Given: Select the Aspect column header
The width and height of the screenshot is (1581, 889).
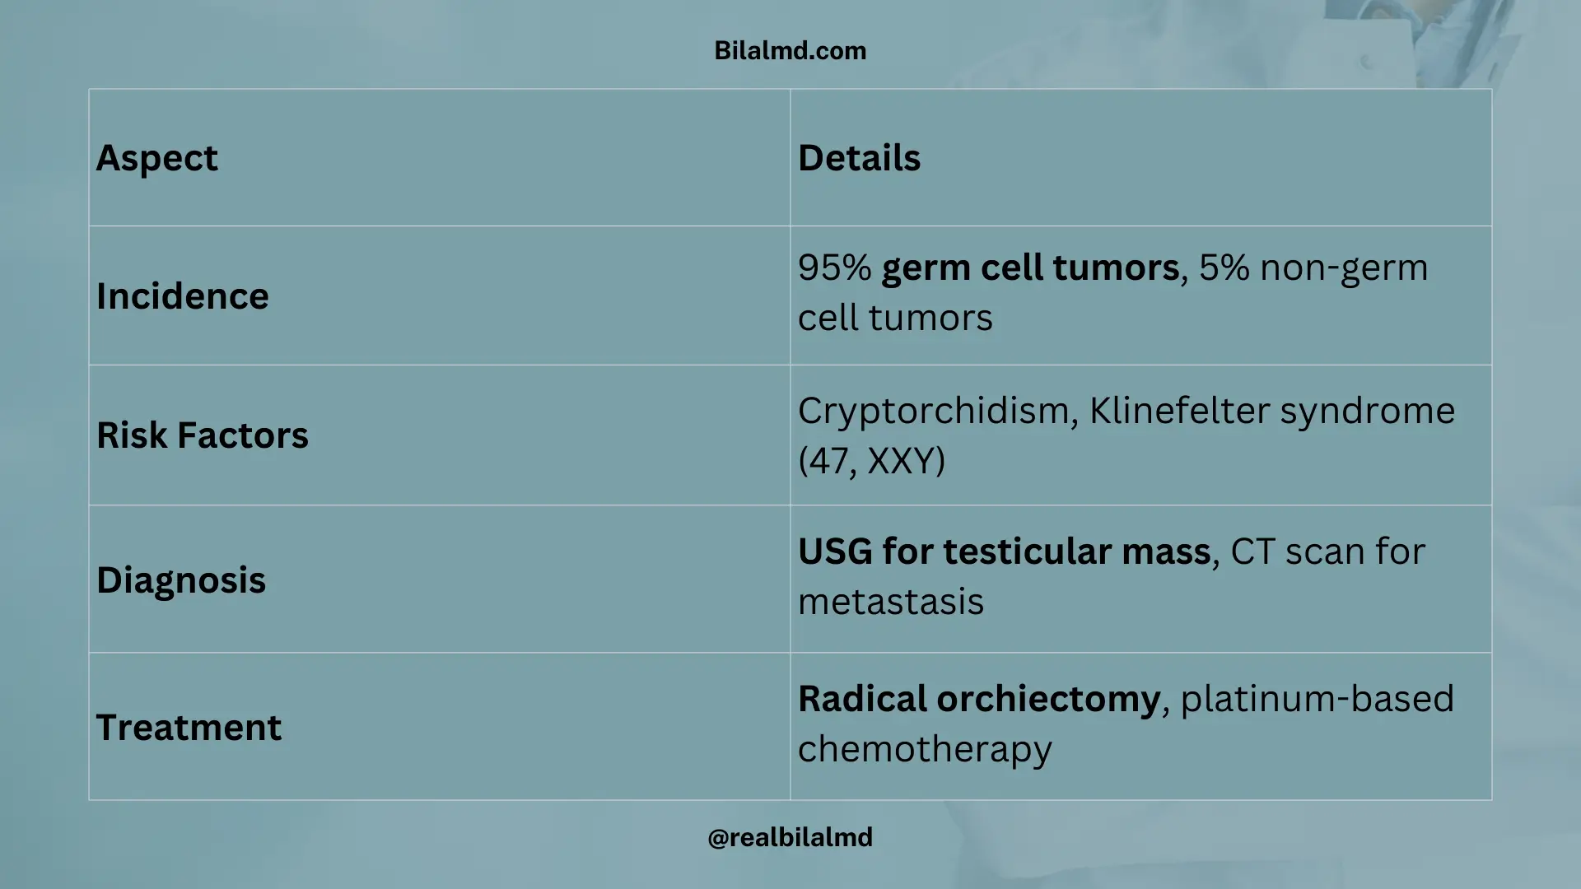Looking at the screenshot, I should 156,158.
